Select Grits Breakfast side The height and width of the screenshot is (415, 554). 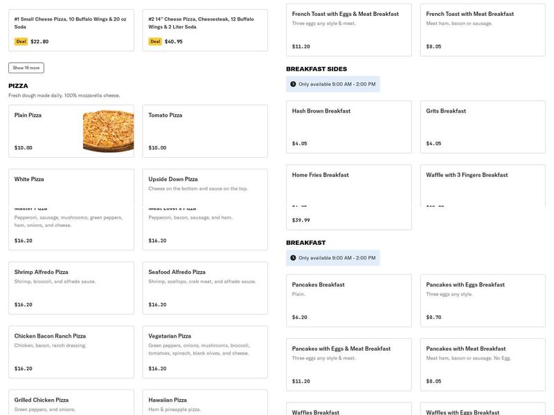[483, 127]
